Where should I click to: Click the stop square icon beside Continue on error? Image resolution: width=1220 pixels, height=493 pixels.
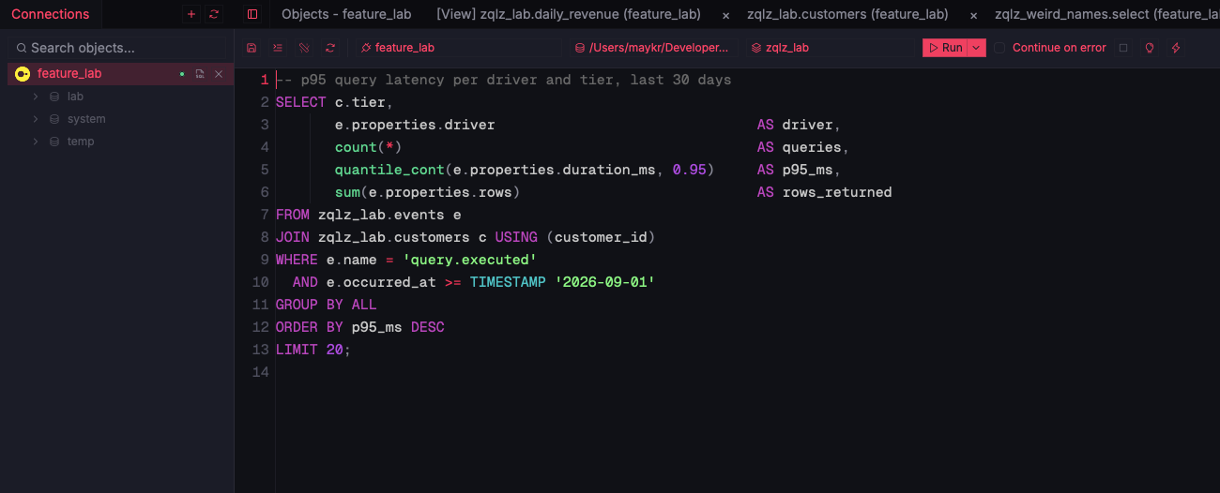click(x=1123, y=48)
